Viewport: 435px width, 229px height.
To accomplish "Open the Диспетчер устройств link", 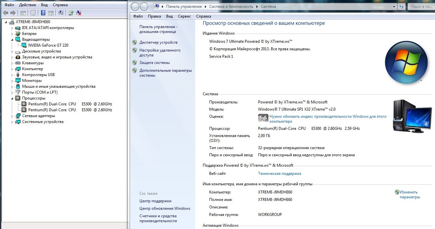I will [x=158, y=42].
